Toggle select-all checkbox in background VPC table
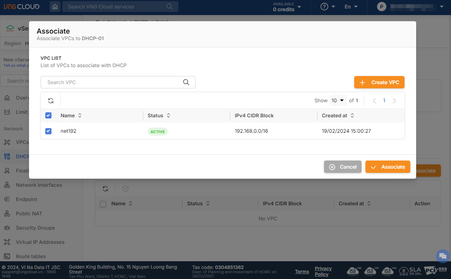 click(103, 204)
